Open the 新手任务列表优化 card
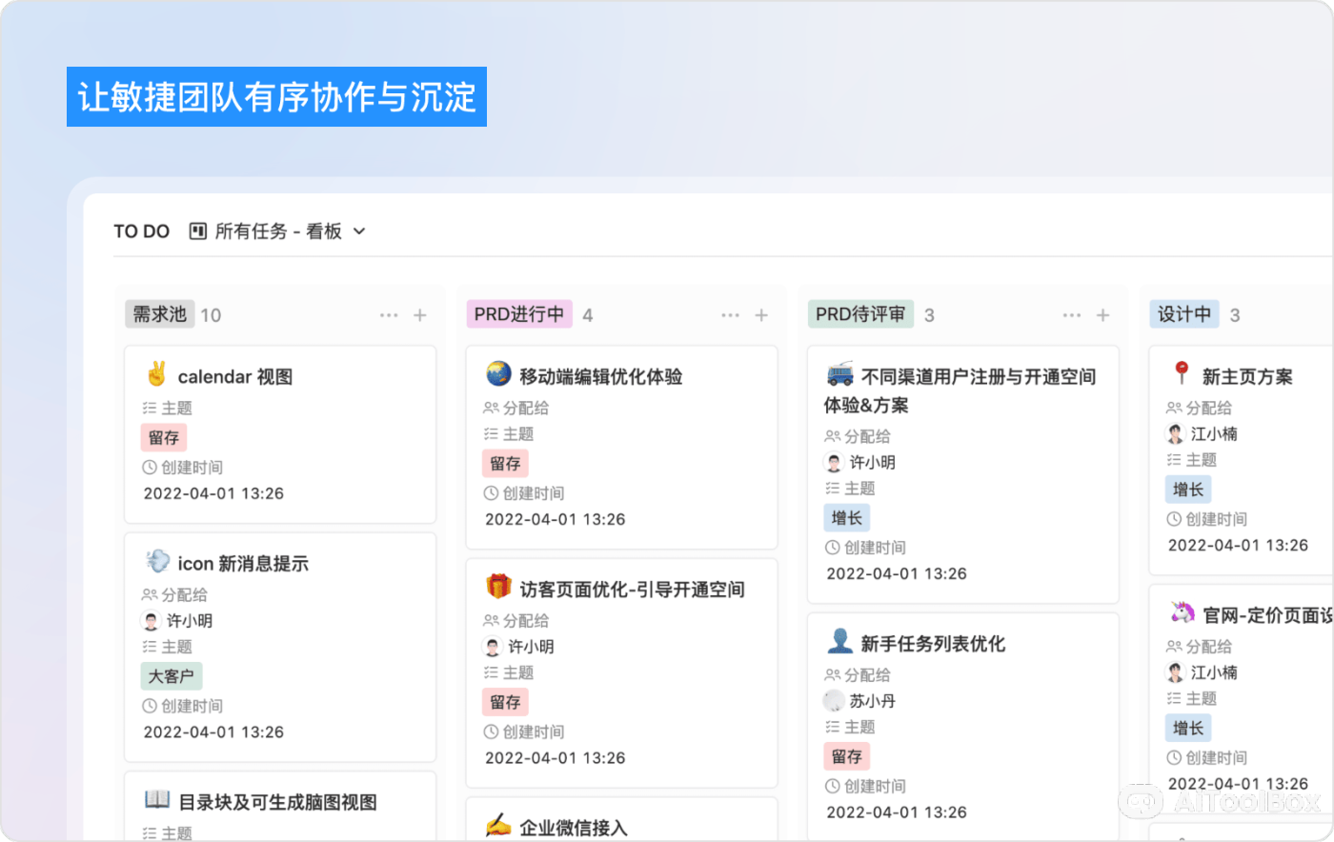 pos(932,644)
